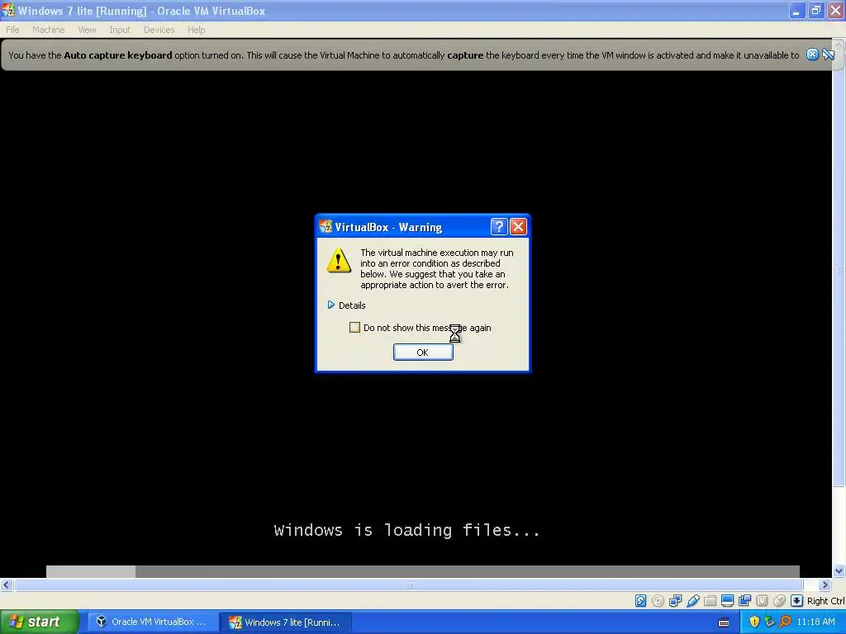Minimize the VirtualBox VM window
This screenshot has height=634, width=846.
pyautogui.click(x=797, y=10)
